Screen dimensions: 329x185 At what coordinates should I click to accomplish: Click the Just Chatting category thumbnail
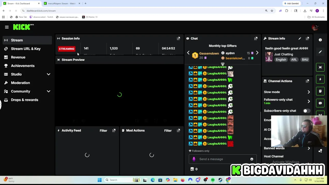tap(269, 57)
